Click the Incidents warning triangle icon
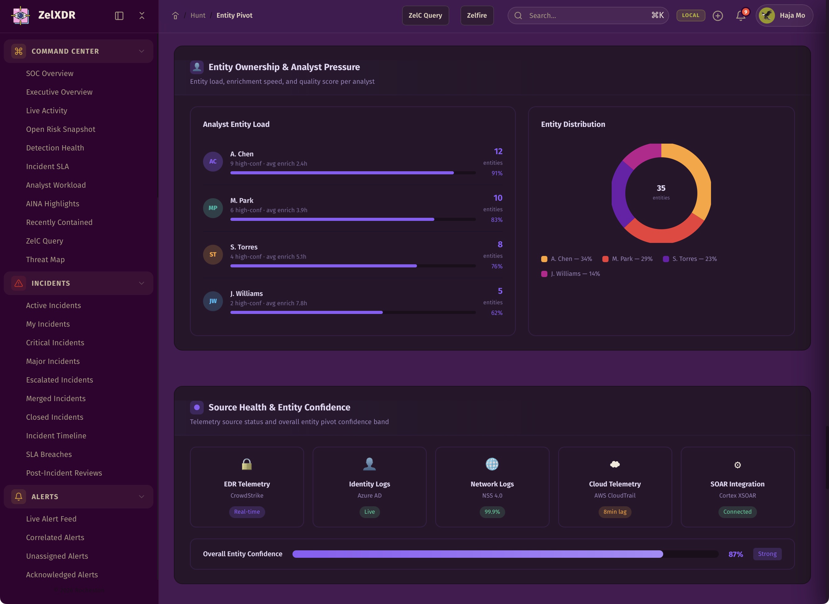The height and width of the screenshot is (604, 829). click(x=19, y=283)
